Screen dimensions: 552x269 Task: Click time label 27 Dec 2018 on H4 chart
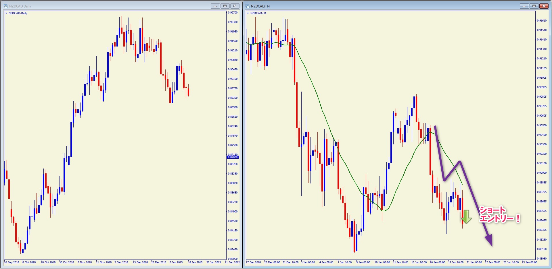click(x=253, y=262)
